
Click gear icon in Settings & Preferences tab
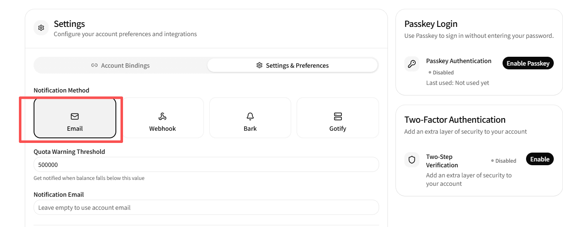(259, 66)
